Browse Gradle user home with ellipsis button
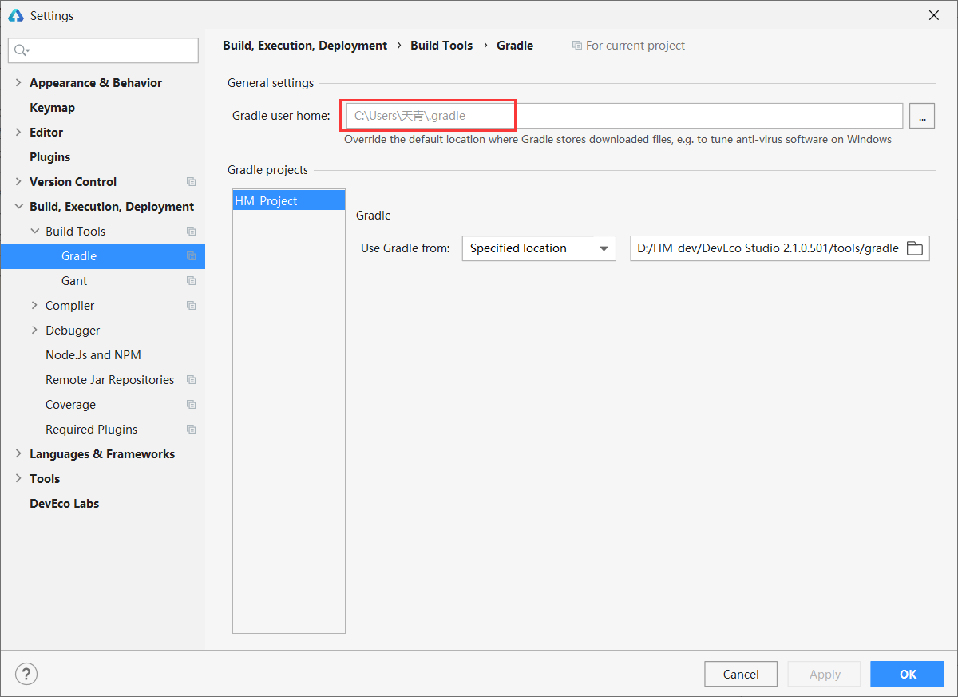The height and width of the screenshot is (697, 958). point(922,116)
